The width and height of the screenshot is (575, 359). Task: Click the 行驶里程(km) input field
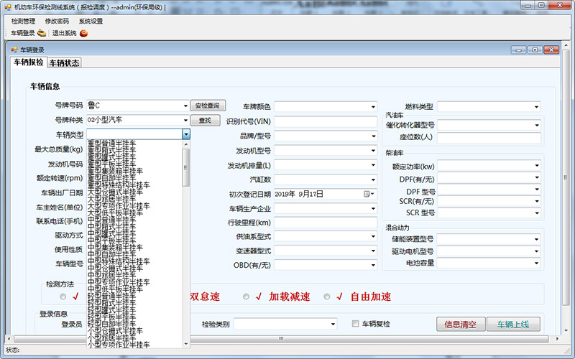tap(326, 223)
